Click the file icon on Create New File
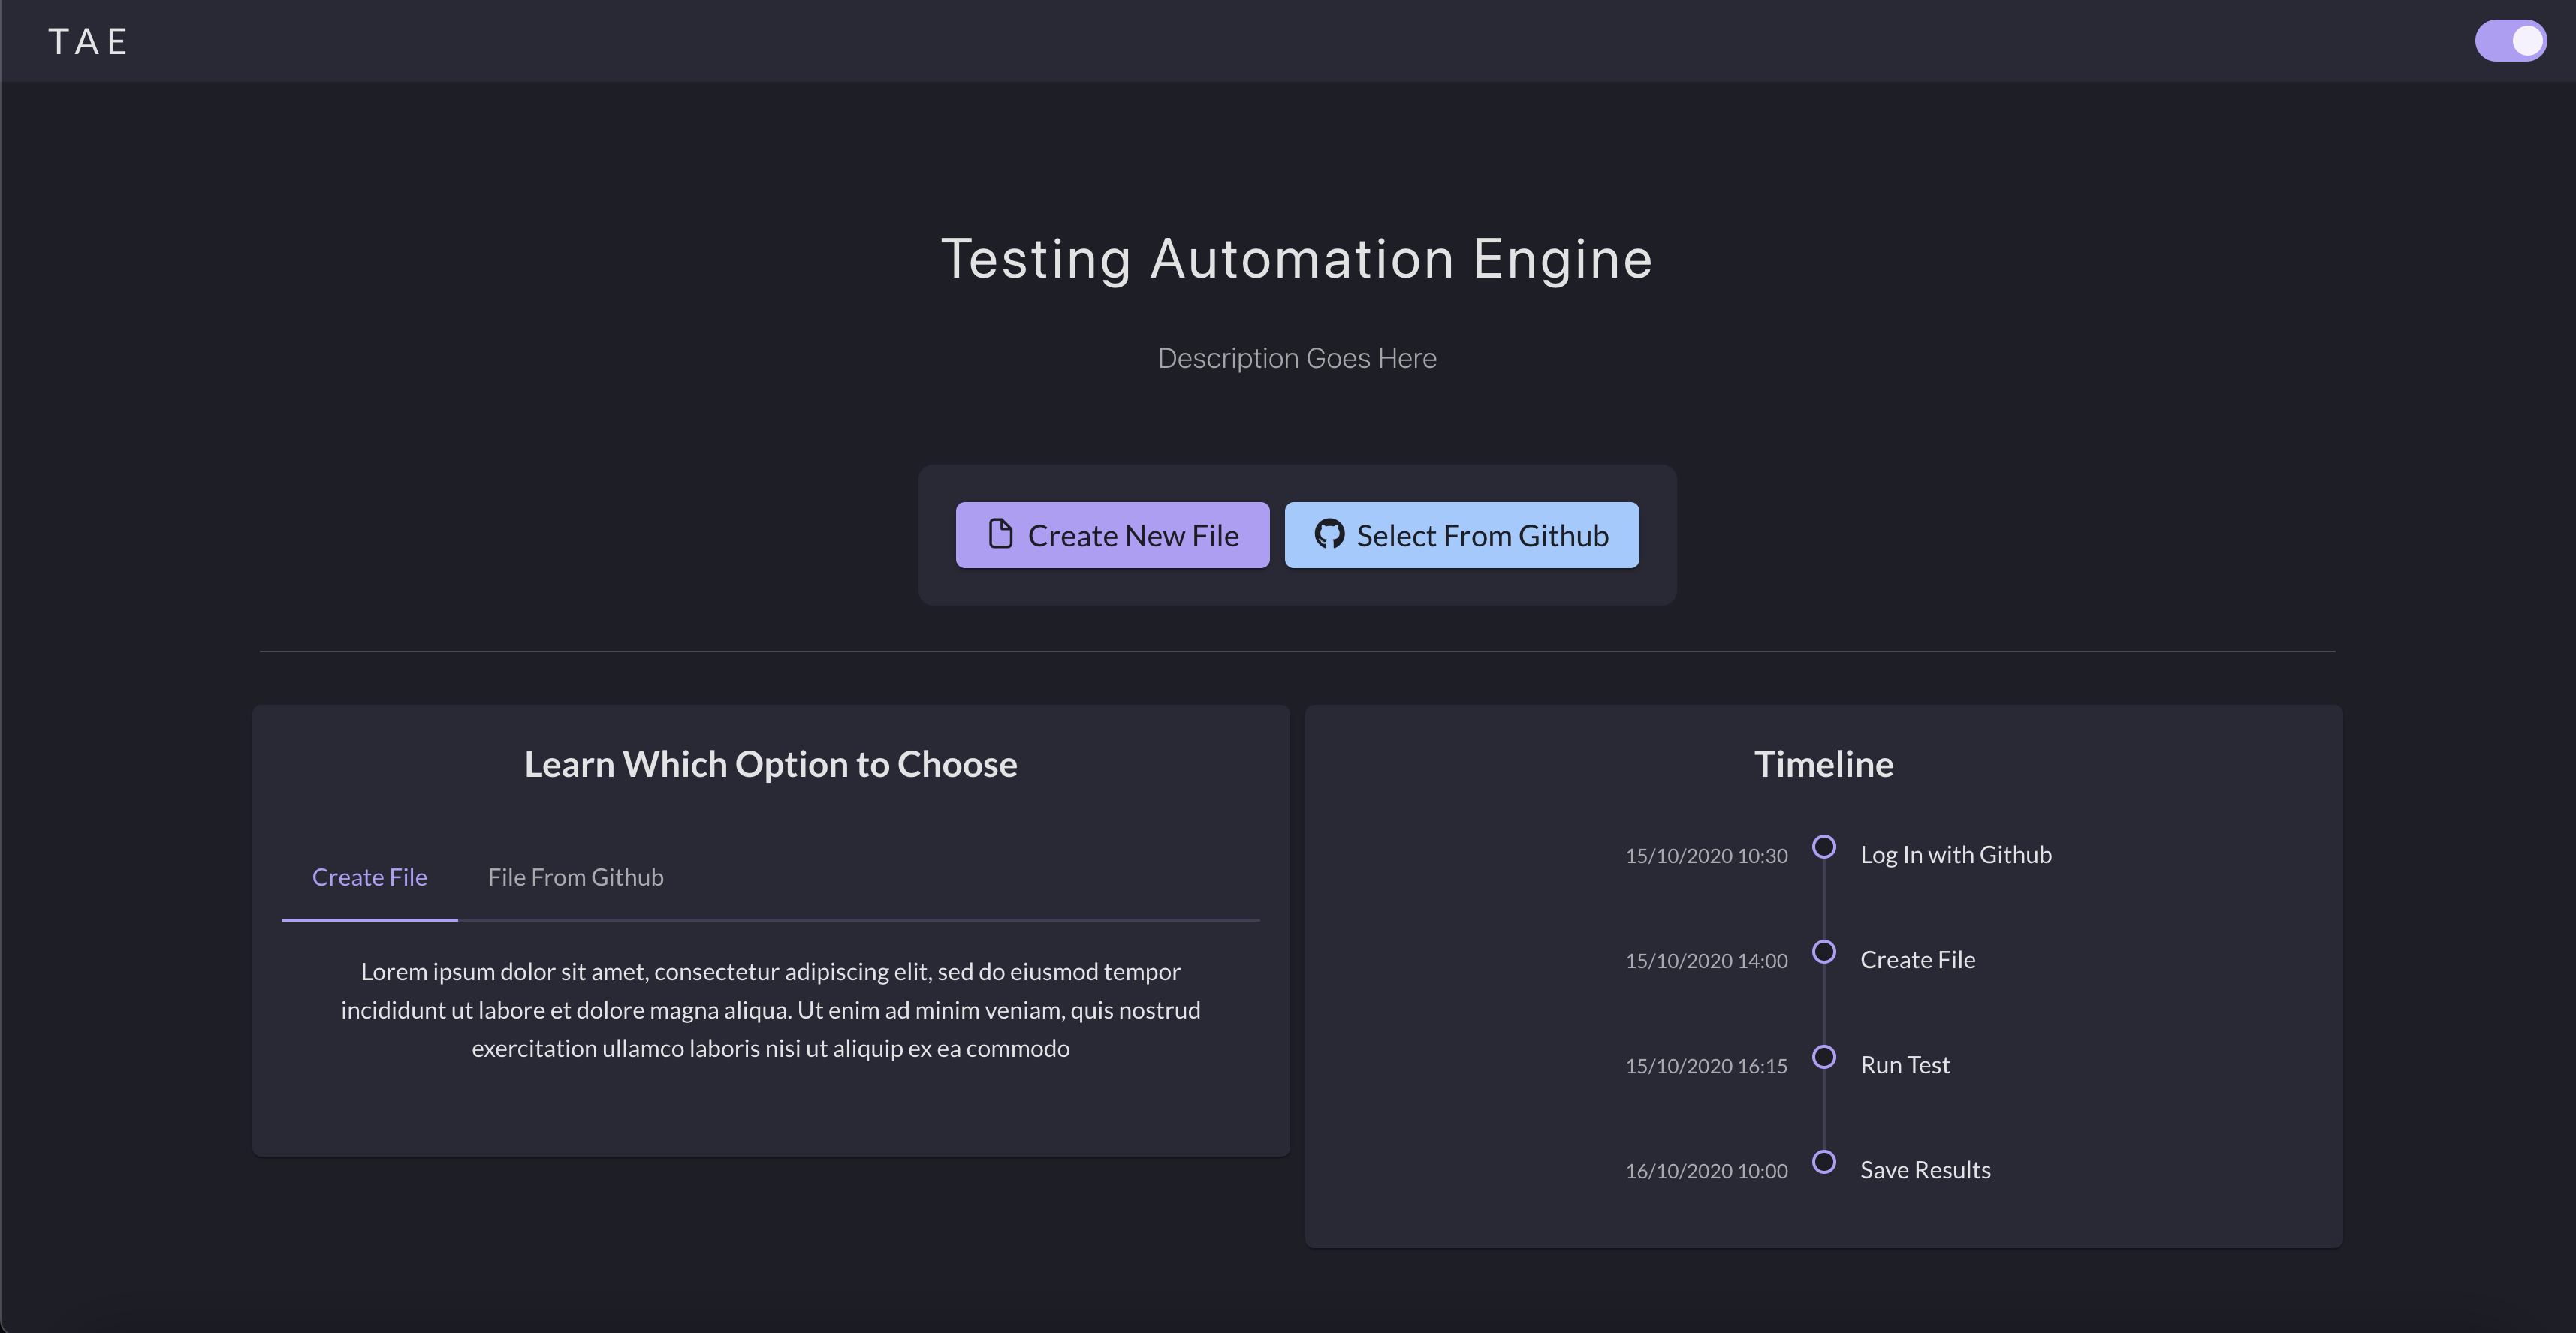Viewport: 2576px width, 1333px height. [x=1000, y=534]
